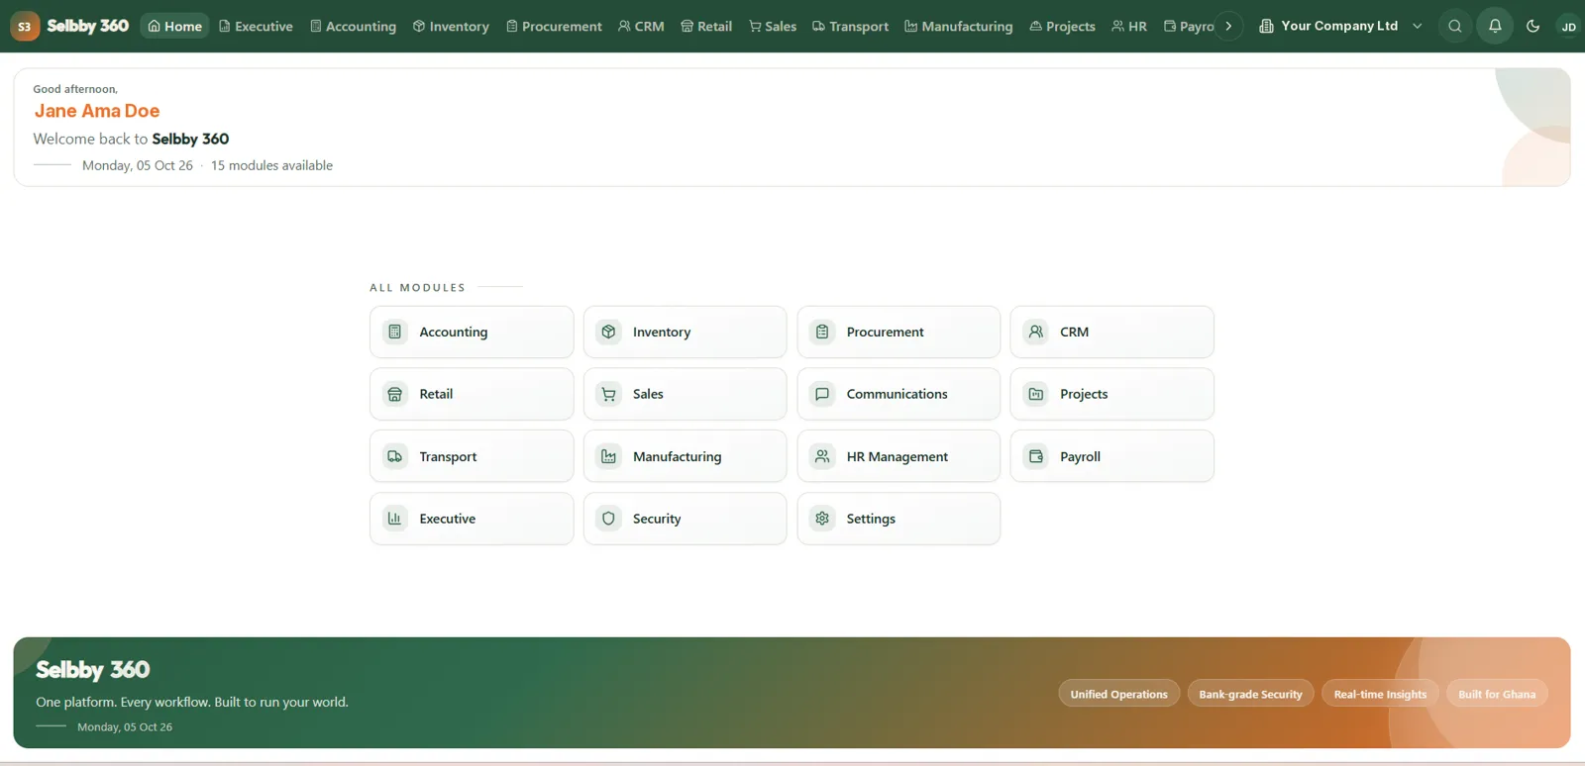The width and height of the screenshot is (1585, 766).
Task: Click the Executive module chart icon
Action: click(395, 519)
